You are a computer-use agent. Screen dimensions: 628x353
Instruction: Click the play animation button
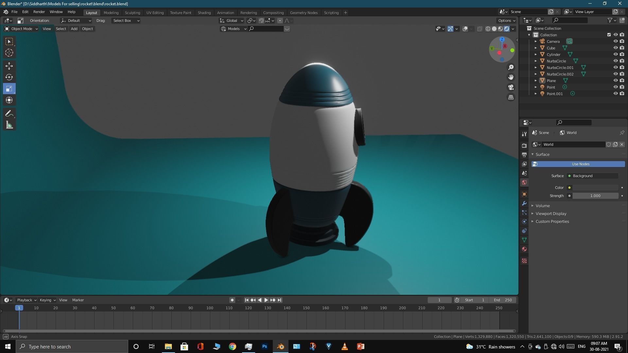(x=266, y=300)
